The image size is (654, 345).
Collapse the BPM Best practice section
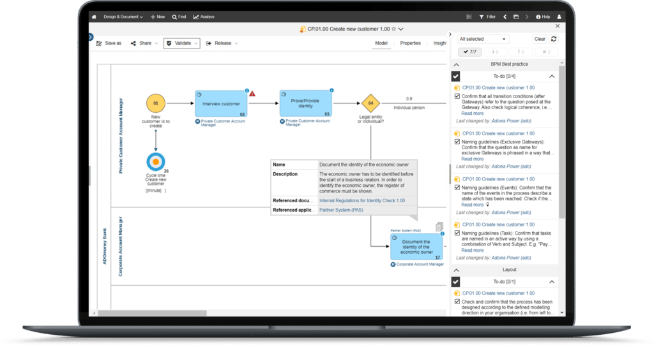pyautogui.click(x=456, y=64)
